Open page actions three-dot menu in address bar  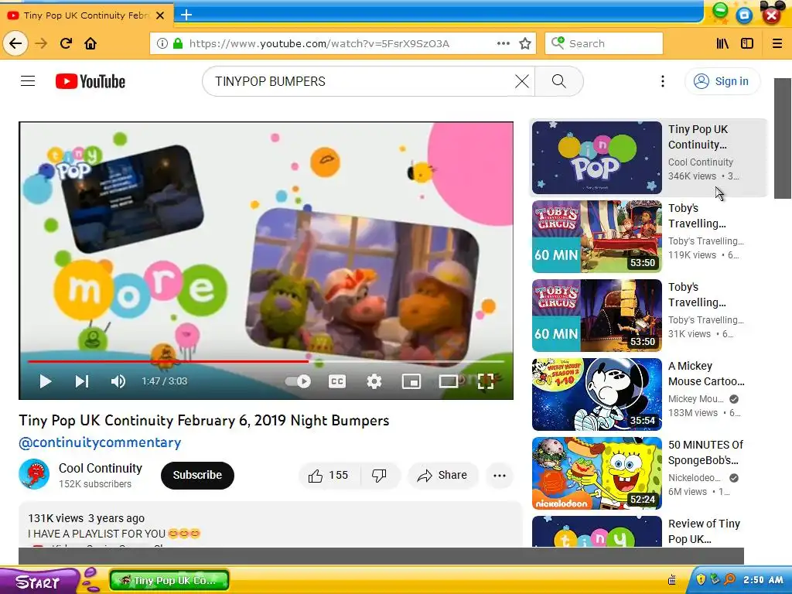pos(503,43)
